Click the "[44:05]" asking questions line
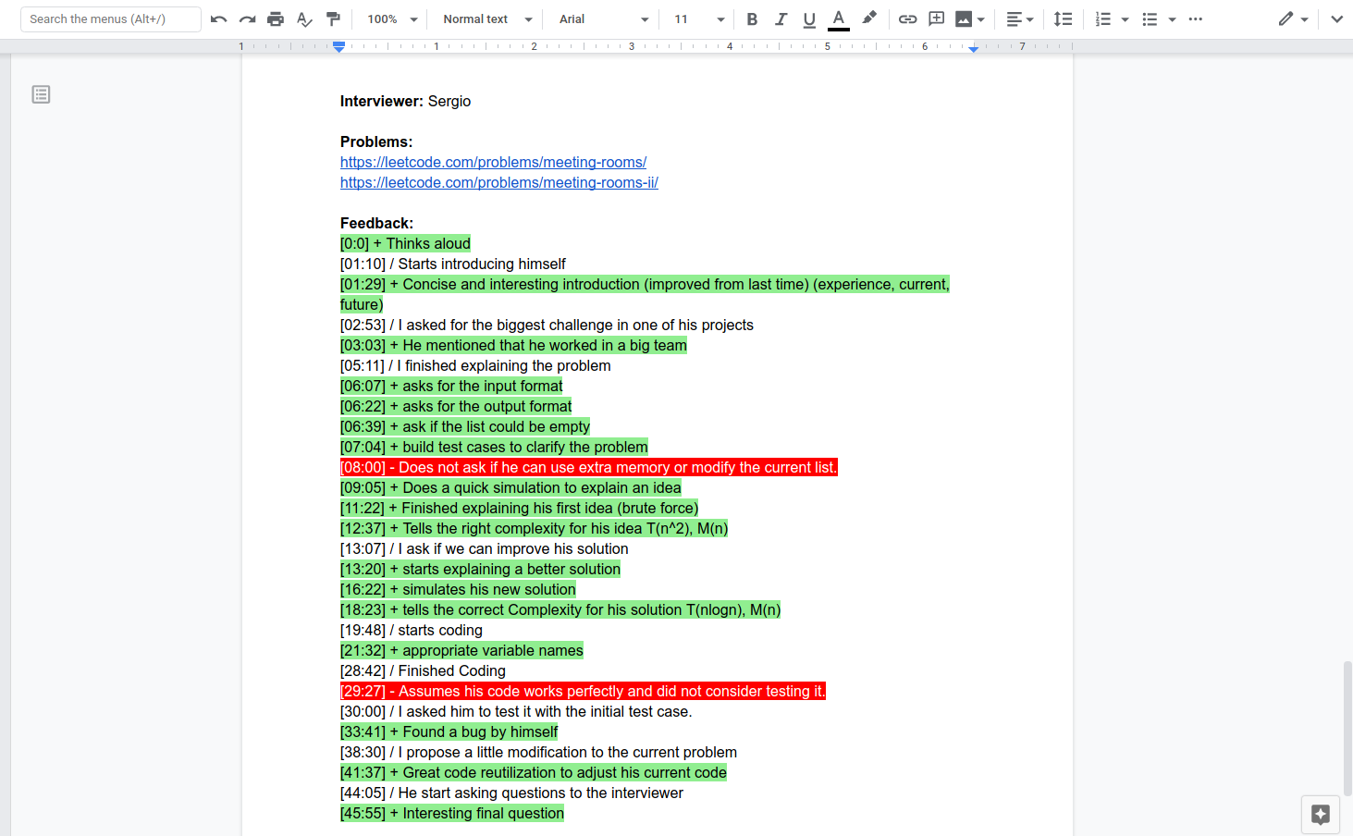1353x836 pixels. coord(511,793)
